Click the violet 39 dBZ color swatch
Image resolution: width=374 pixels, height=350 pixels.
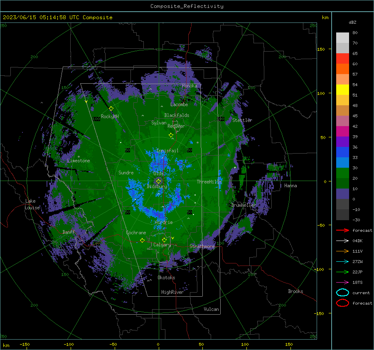(x=342, y=141)
